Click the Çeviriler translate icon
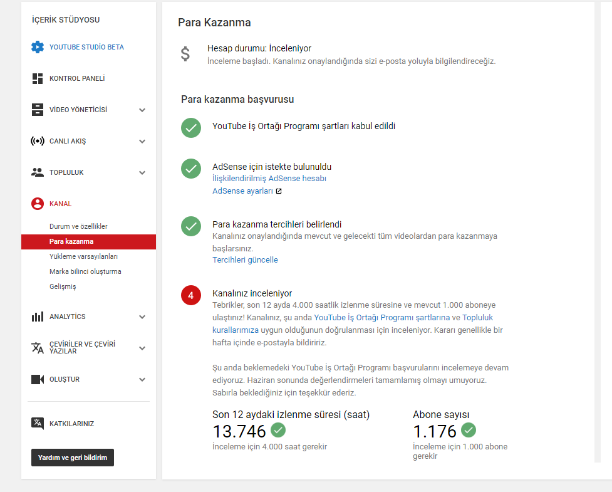Screen dimensions: 612x492 point(38,347)
